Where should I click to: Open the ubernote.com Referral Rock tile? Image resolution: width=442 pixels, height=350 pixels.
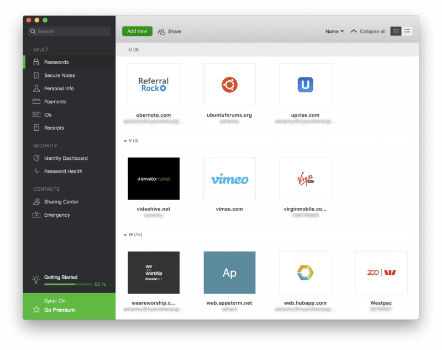pos(154,85)
